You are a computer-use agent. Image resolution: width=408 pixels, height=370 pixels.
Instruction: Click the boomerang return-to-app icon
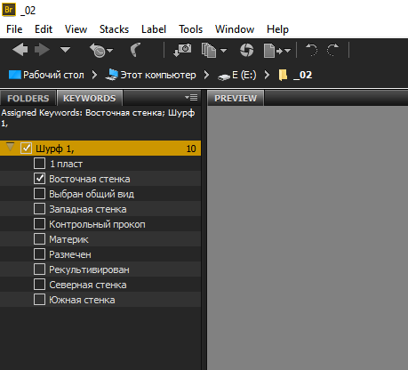pos(135,50)
